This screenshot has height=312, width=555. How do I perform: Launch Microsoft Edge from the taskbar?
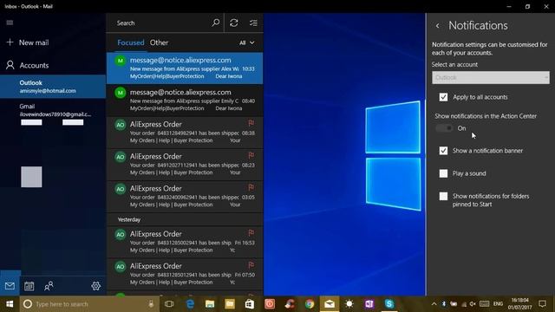click(x=190, y=304)
